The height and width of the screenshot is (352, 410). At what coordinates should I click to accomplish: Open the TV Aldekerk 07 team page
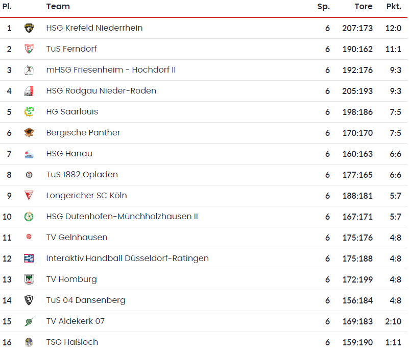click(75, 321)
